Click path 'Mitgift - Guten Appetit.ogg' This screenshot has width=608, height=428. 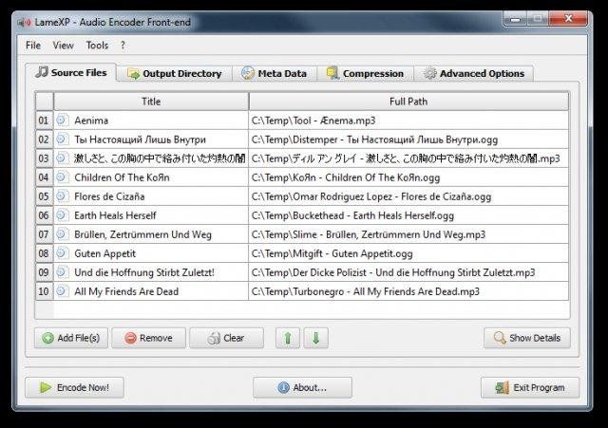point(408,253)
